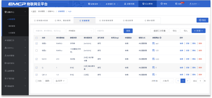Viewport: 212px width, 98px height.
Task: Open the 消息 notifications icon in top bar
Action: click(176, 4)
